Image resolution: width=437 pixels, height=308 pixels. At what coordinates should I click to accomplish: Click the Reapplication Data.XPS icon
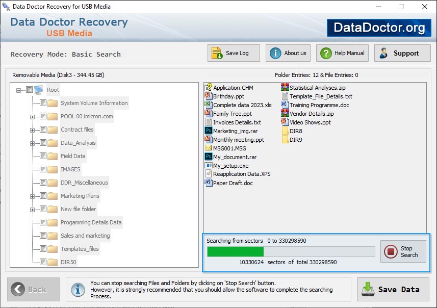209,174
